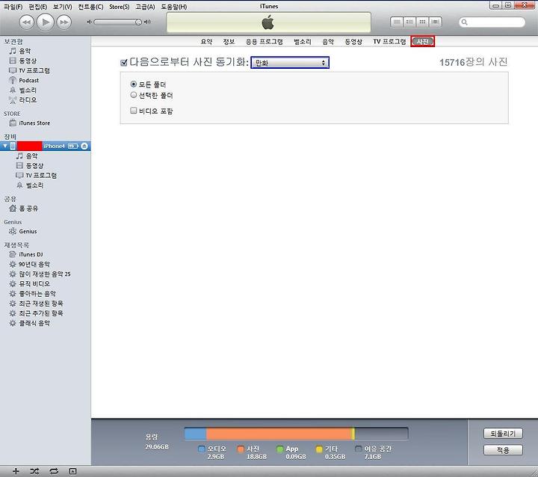Open 라디오 in sidebar
The width and height of the screenshot is (538, 477).
[x=28, y=100]
